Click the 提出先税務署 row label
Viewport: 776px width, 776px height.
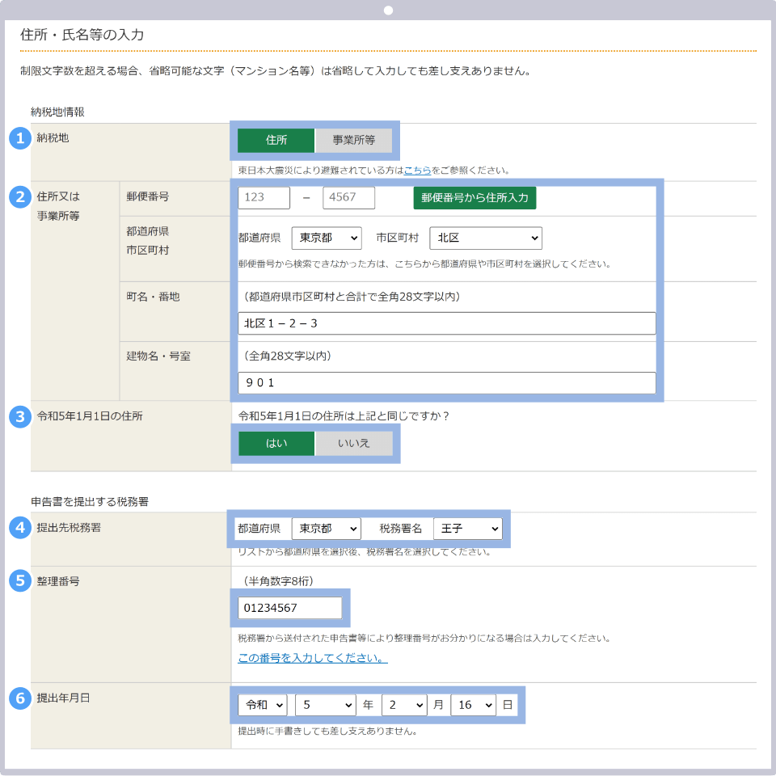(69, 528)
